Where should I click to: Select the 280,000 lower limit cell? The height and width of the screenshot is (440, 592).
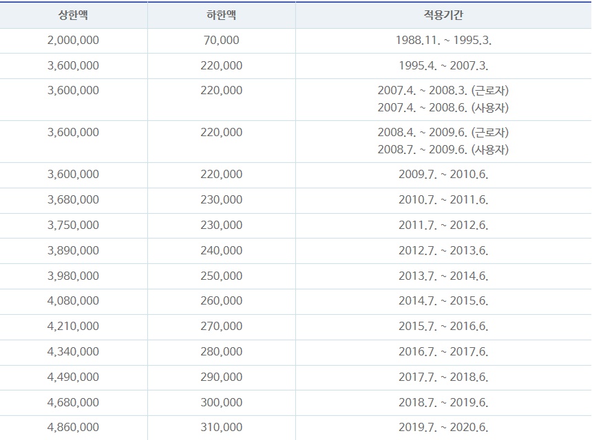(x=221, y=352)
